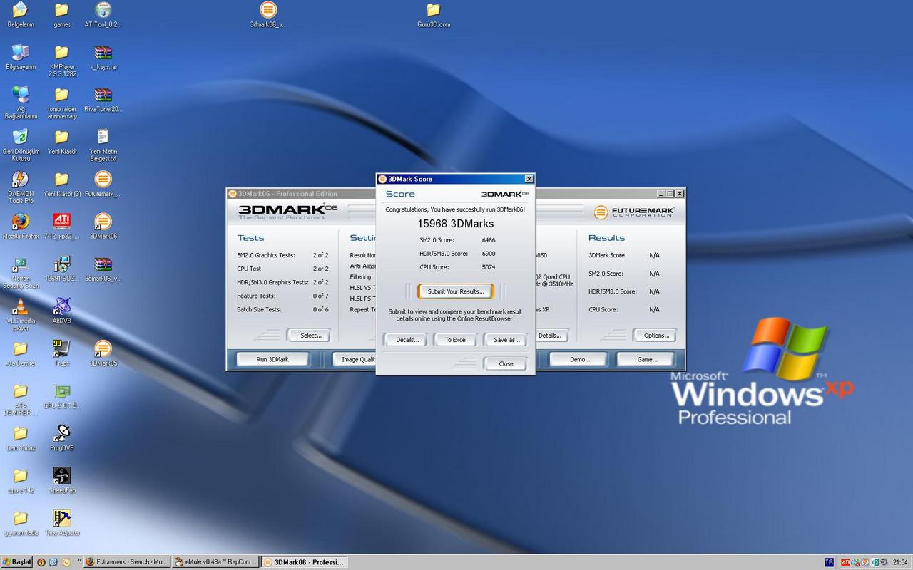This screenshot has width=913, height=570.
Task: Click the 15968 3DMarks score text
Action: pyautogui.click(x=455, y=223)
